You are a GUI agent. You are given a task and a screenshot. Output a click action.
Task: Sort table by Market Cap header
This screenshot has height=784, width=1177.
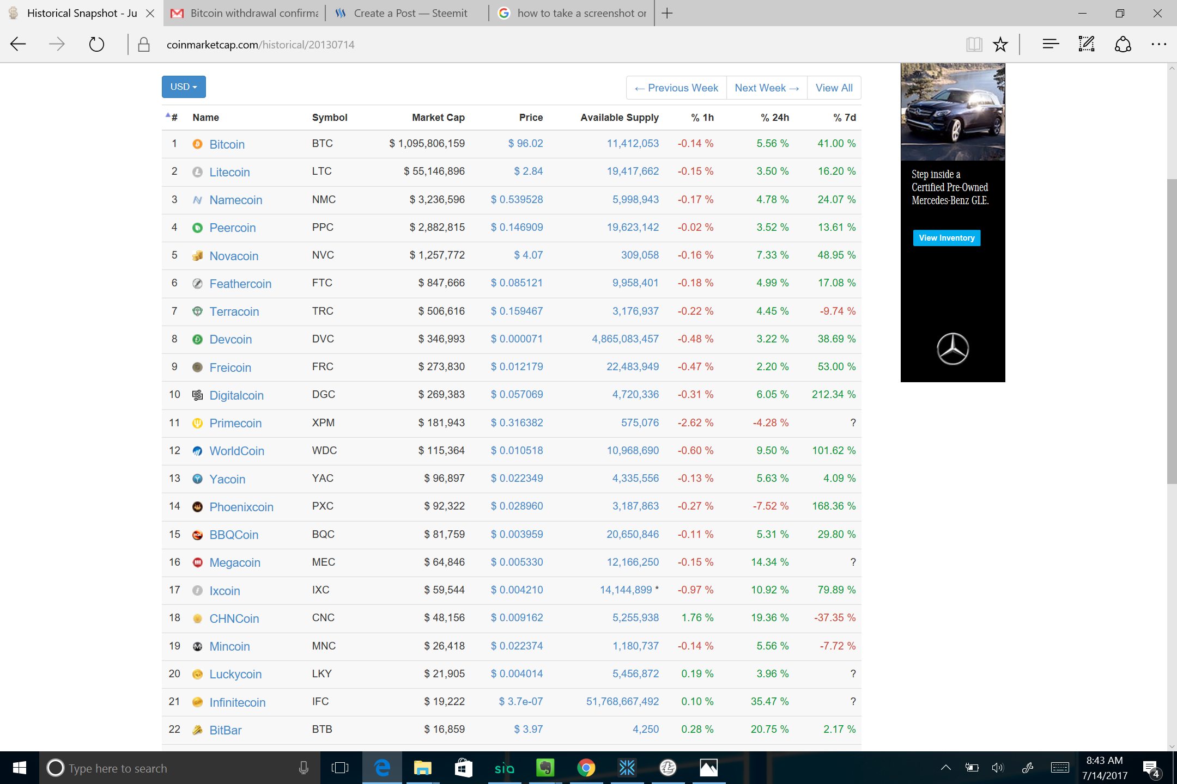click(438, 118)
